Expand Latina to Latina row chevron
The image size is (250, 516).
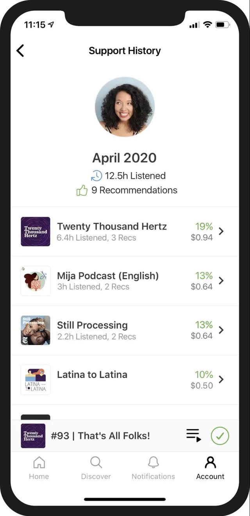coord(221,379)
